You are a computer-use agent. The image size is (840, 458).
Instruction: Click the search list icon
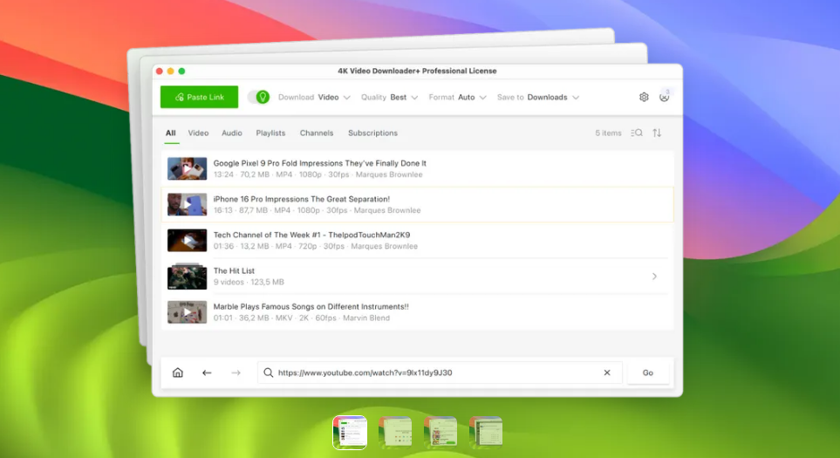pyautogui.click(x=637, y=133)
